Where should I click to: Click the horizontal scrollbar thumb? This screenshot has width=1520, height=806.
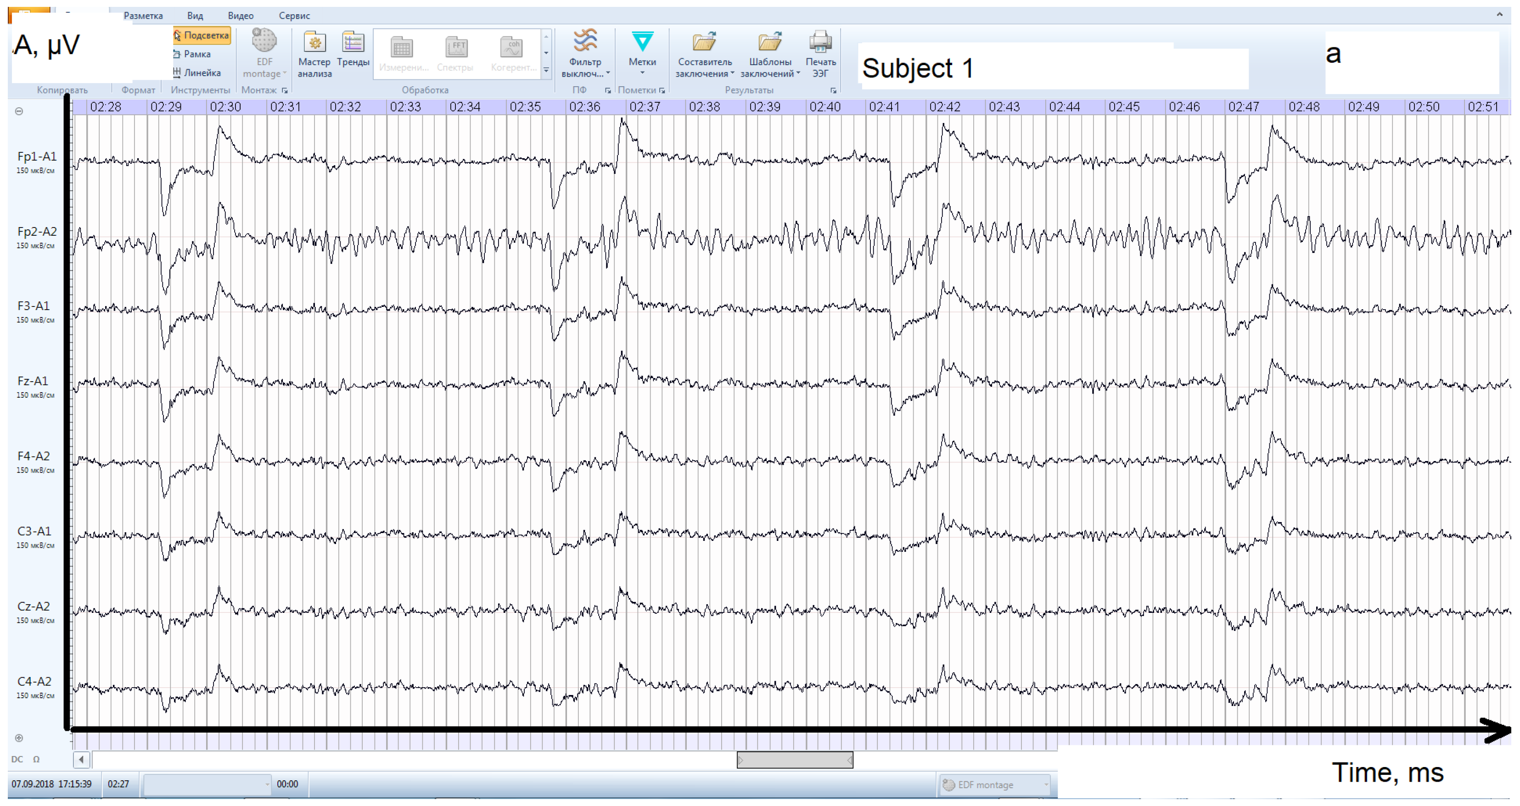tap(794, 760)
